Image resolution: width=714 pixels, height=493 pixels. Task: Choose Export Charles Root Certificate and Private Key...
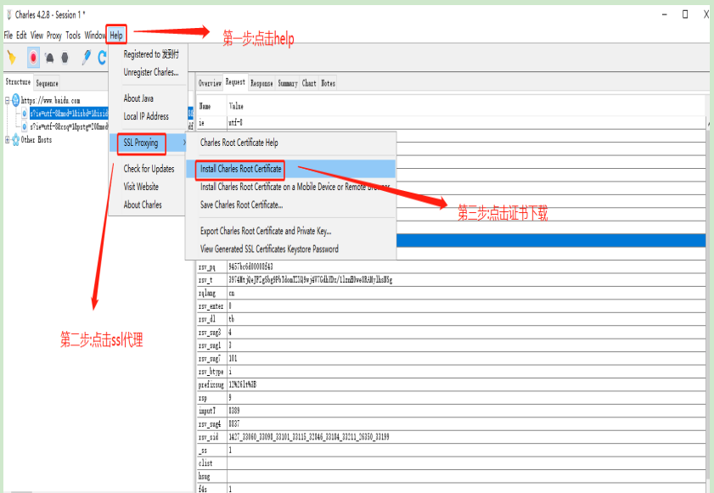[266, 231]
